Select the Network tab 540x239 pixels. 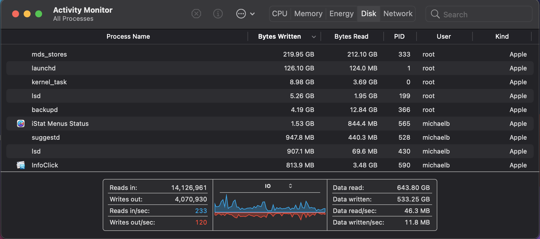tap(398, 14)
